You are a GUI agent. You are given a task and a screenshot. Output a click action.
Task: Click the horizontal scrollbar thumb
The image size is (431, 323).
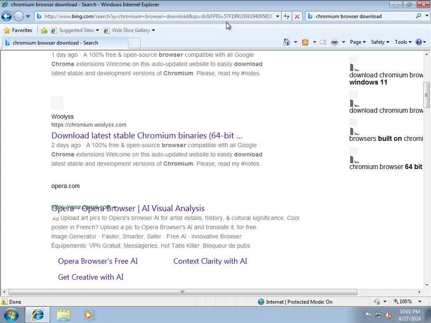click(183, 292)
